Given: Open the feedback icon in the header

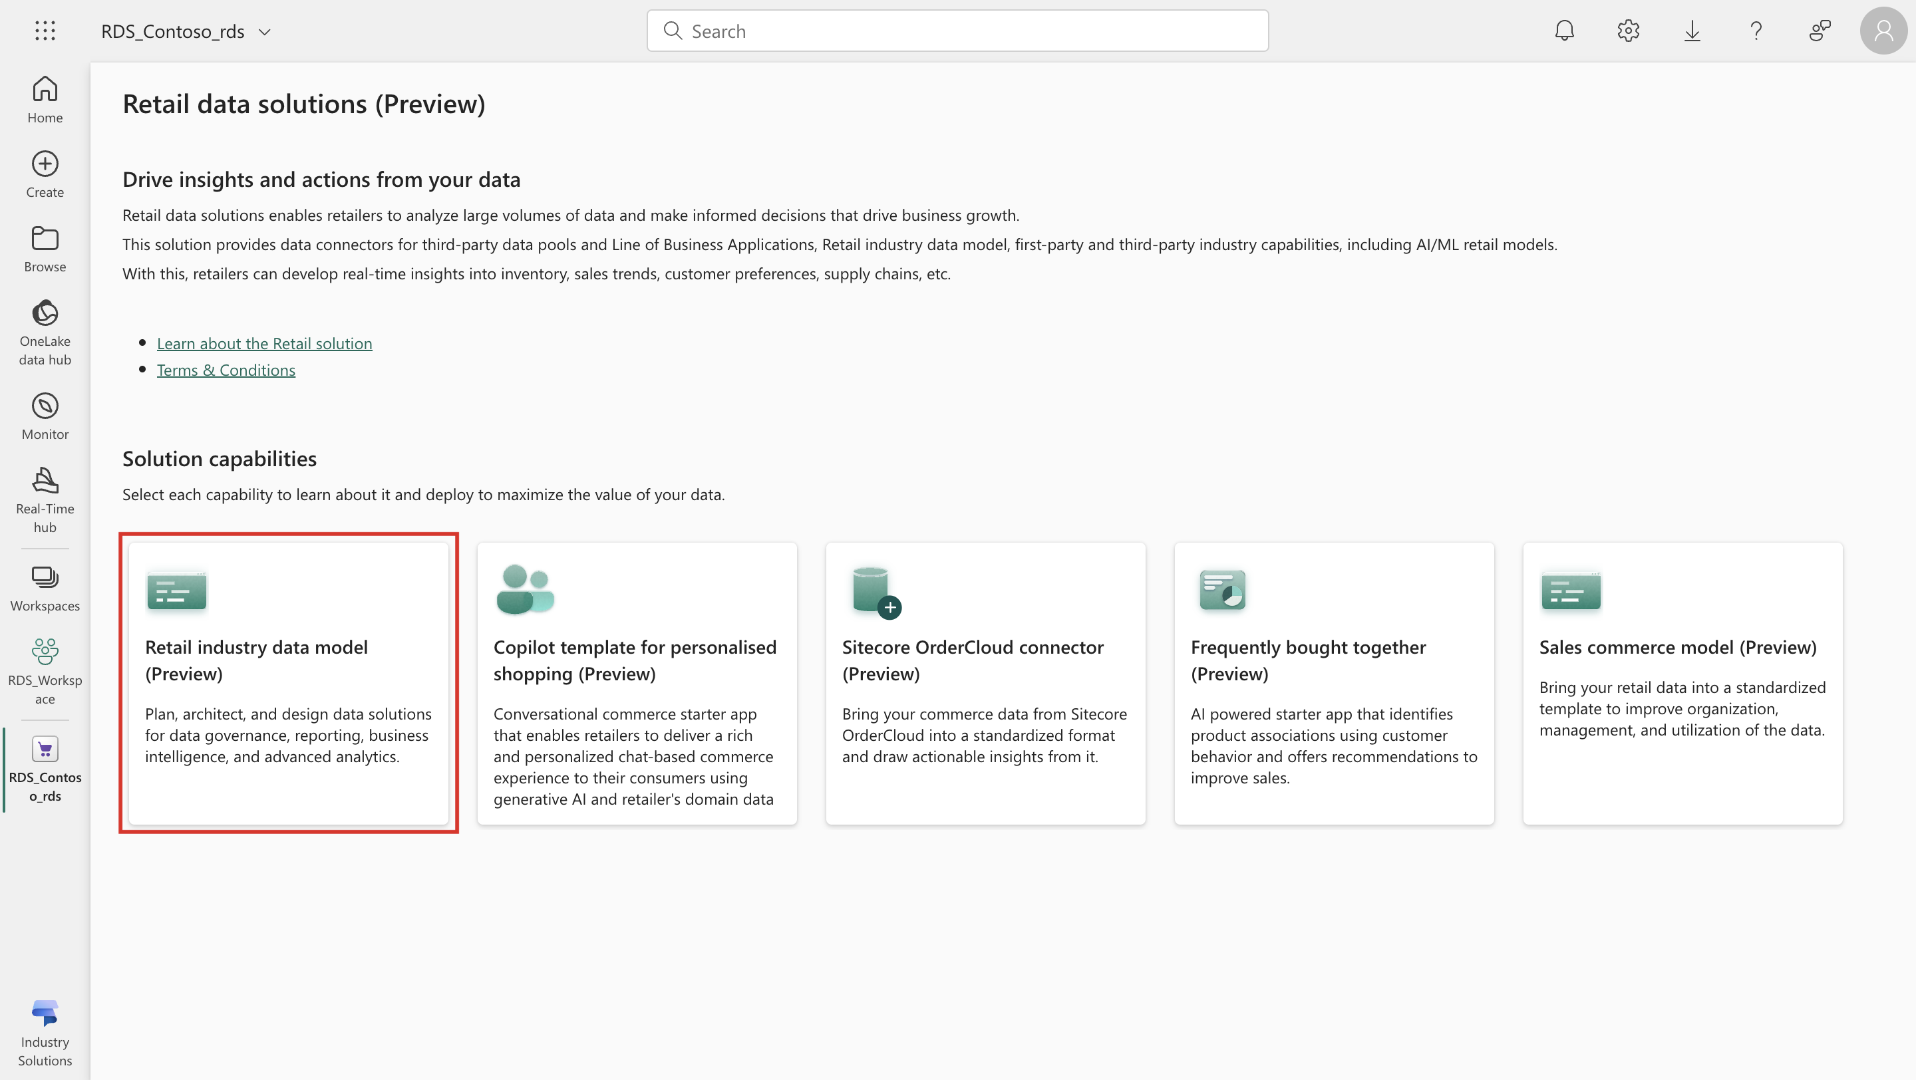Looking at the screenshot, I should tap(1820, 31).
